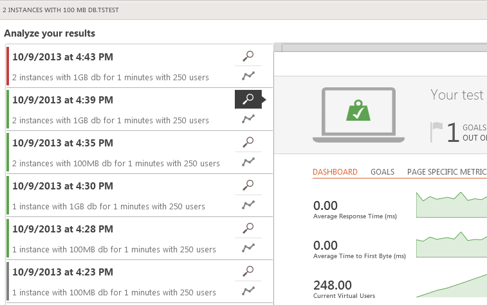Image resolution: width=487 pixels, height=305 pixels.
Task: Click highlighted magnifier for 4:39 PM test
Action: [248, 99]
